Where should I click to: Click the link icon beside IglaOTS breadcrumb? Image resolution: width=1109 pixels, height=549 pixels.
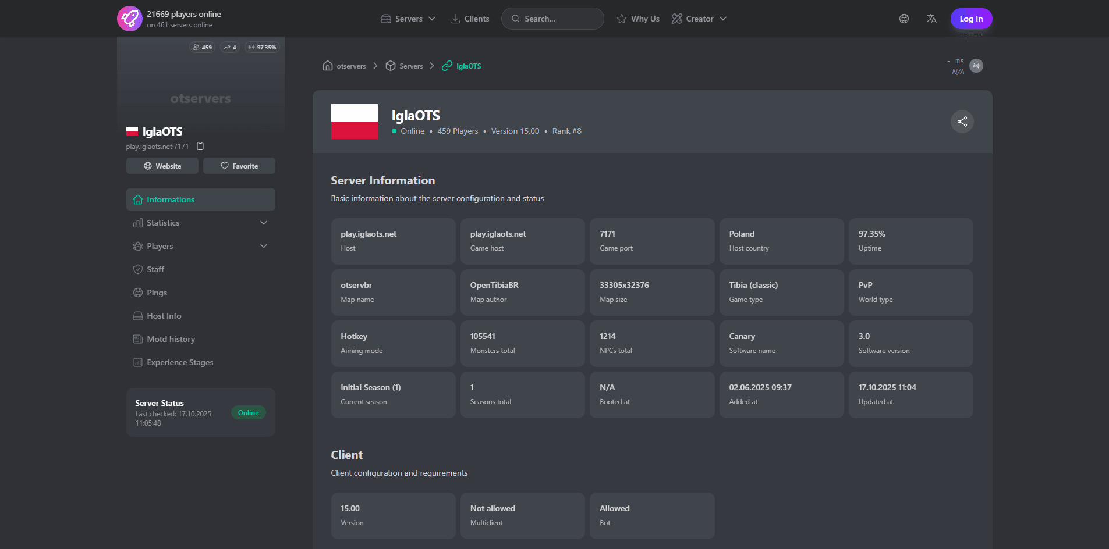(x=447, y=66)
